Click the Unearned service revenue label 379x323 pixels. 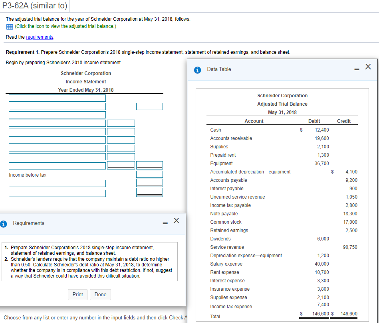(x=237, y=197)
